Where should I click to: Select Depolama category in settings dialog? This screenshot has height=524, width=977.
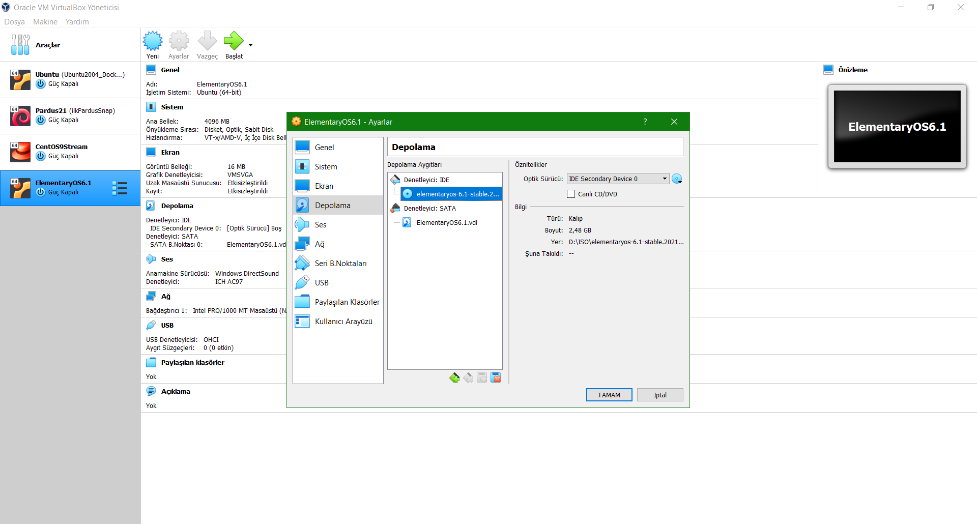coord(338,205)
